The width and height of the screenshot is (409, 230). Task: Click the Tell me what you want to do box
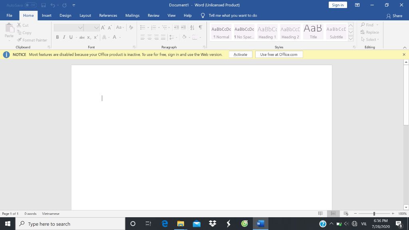tap(233, 16)
